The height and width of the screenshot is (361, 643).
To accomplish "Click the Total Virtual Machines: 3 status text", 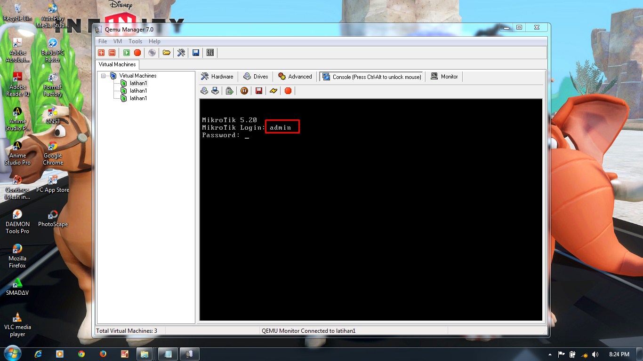I will tap(127, 331).
